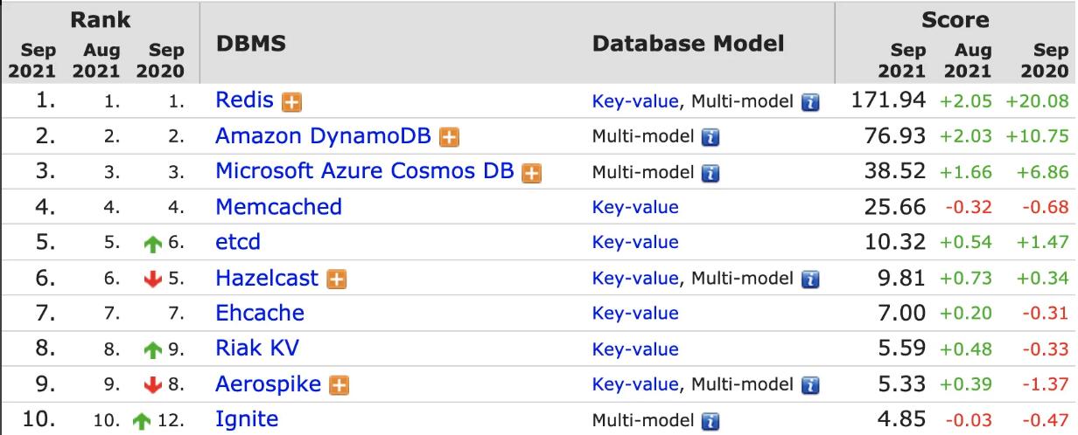Open detail icon next to Microsoft Azure Cosmos DB
This screenshot has height=435, width=1078.
pyautogui.click(x=531, y=173)
